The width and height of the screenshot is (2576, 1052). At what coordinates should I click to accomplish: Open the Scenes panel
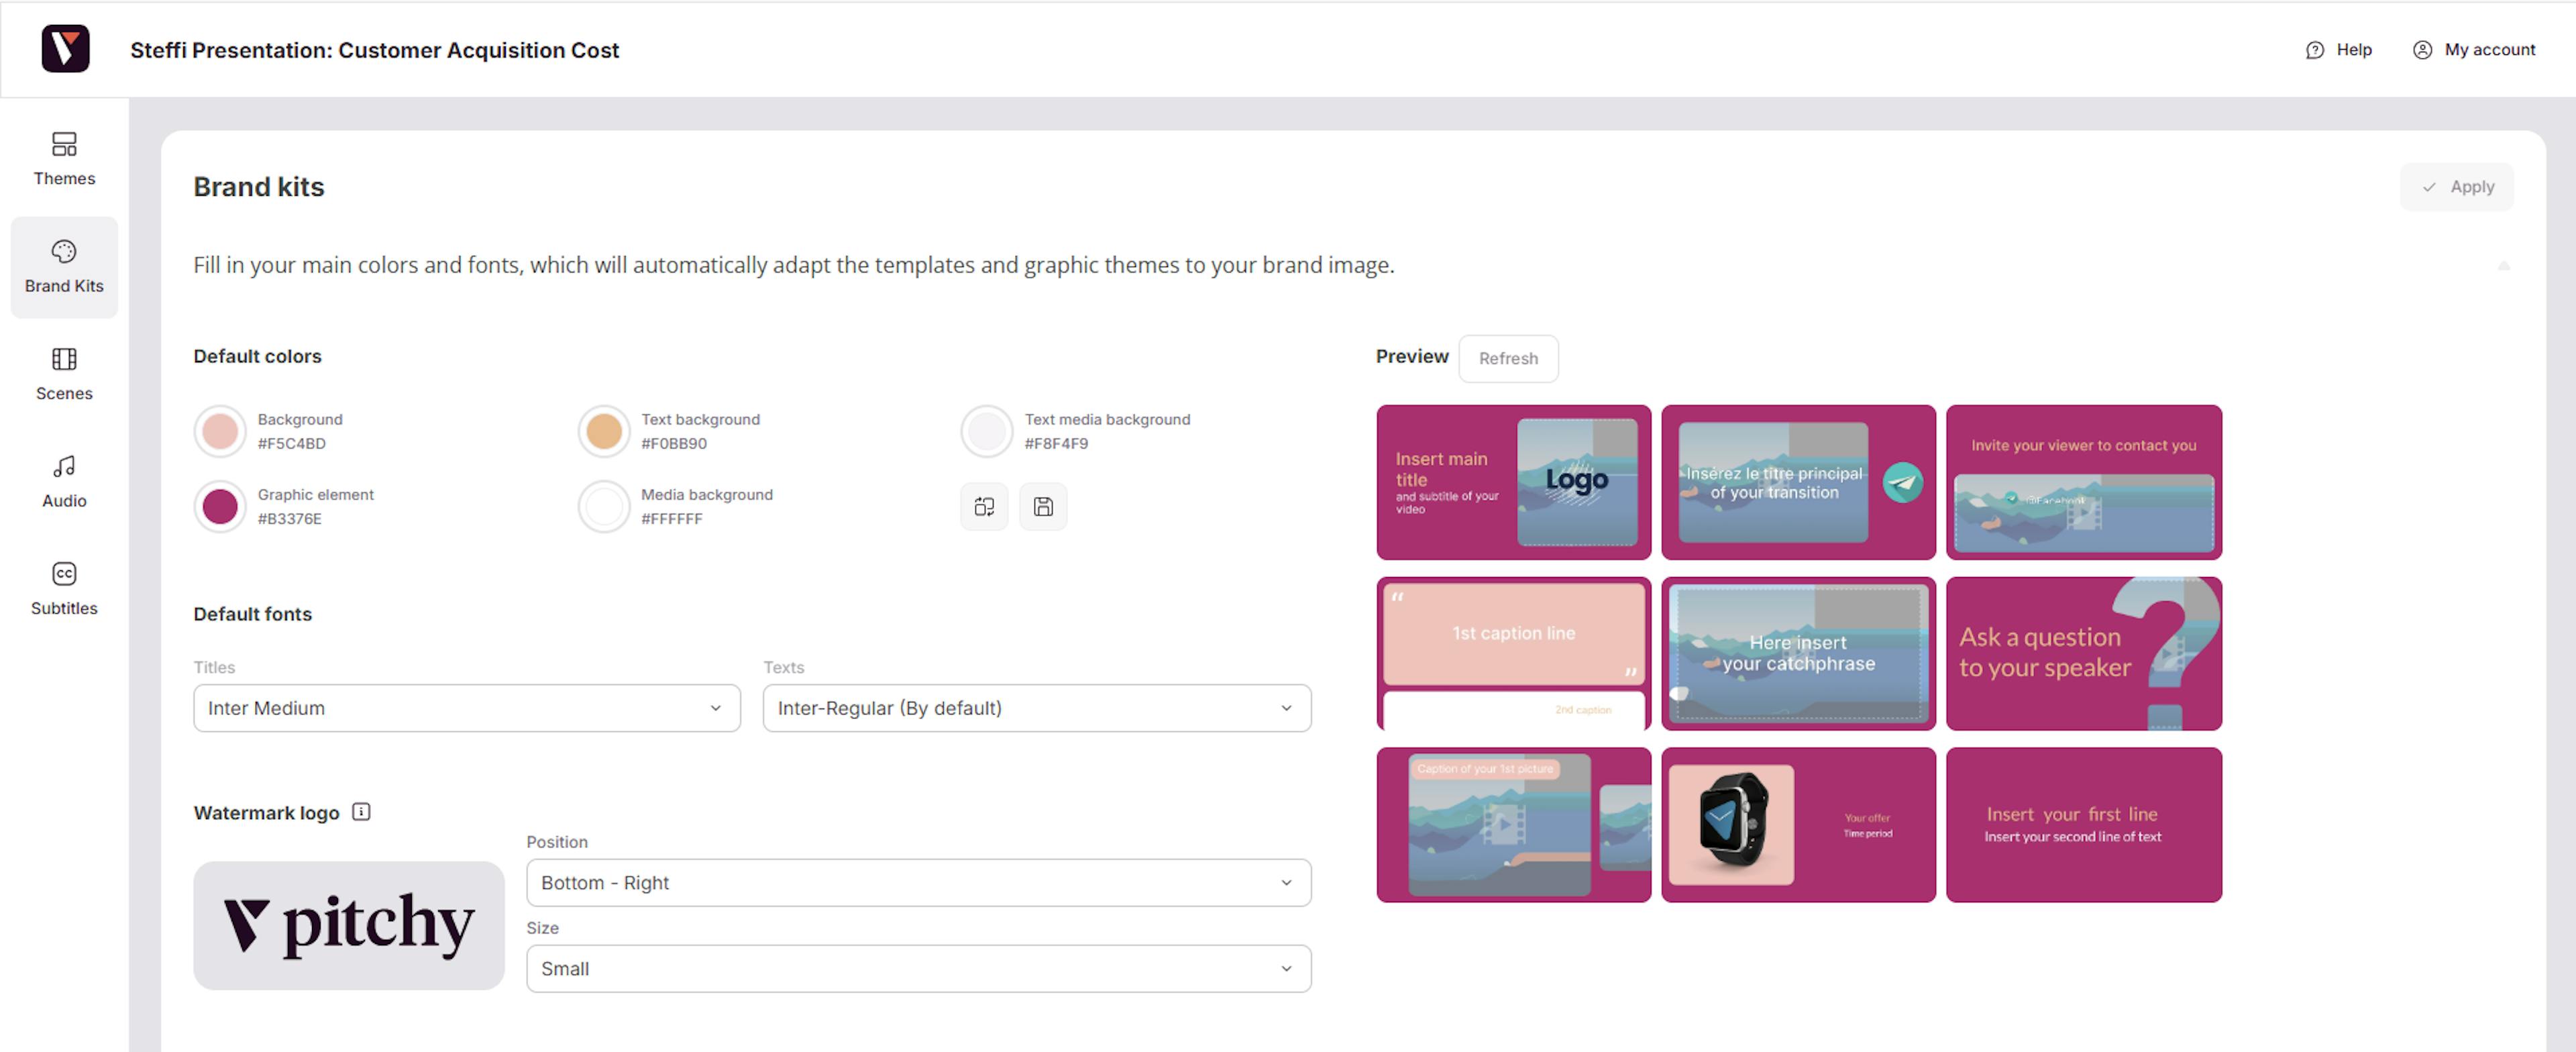tap(64, 373)
